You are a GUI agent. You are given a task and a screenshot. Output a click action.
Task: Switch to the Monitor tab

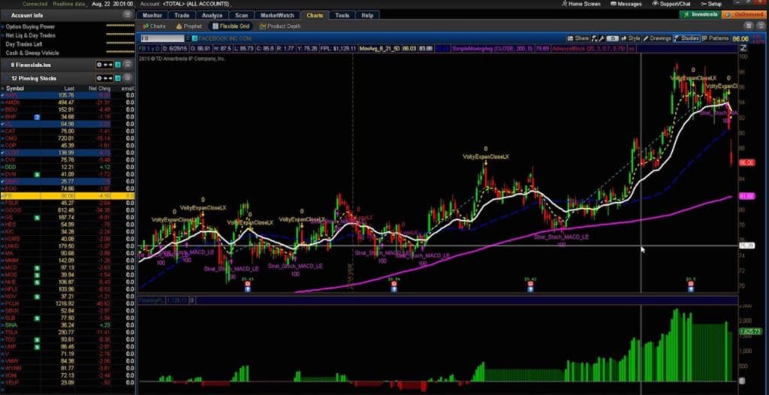[x=152, y=15]
